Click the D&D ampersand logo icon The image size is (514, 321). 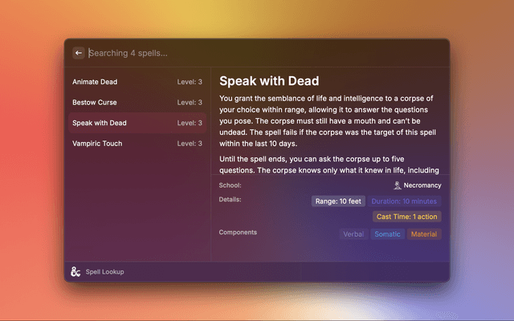(x=75, y=272)
